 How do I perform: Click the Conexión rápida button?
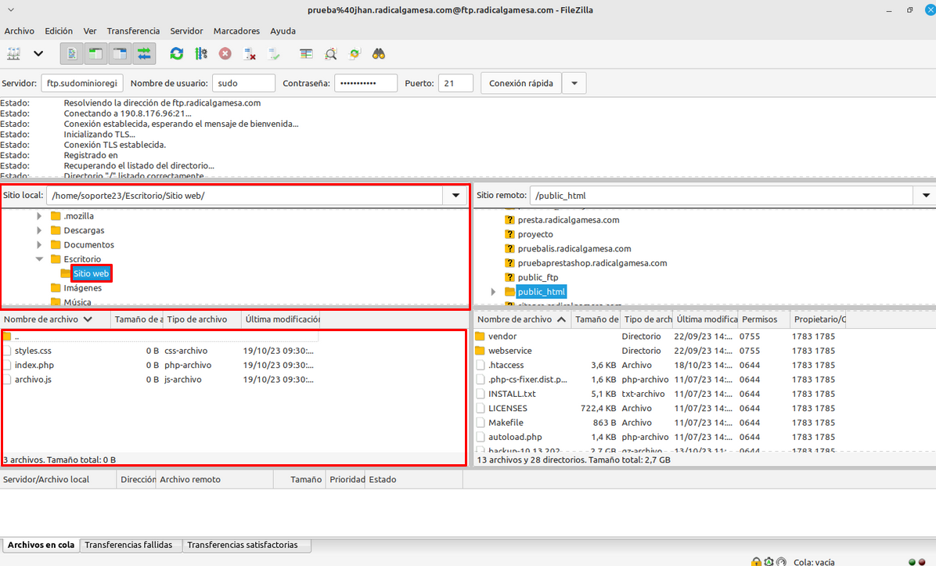click(x=521, y=83)
